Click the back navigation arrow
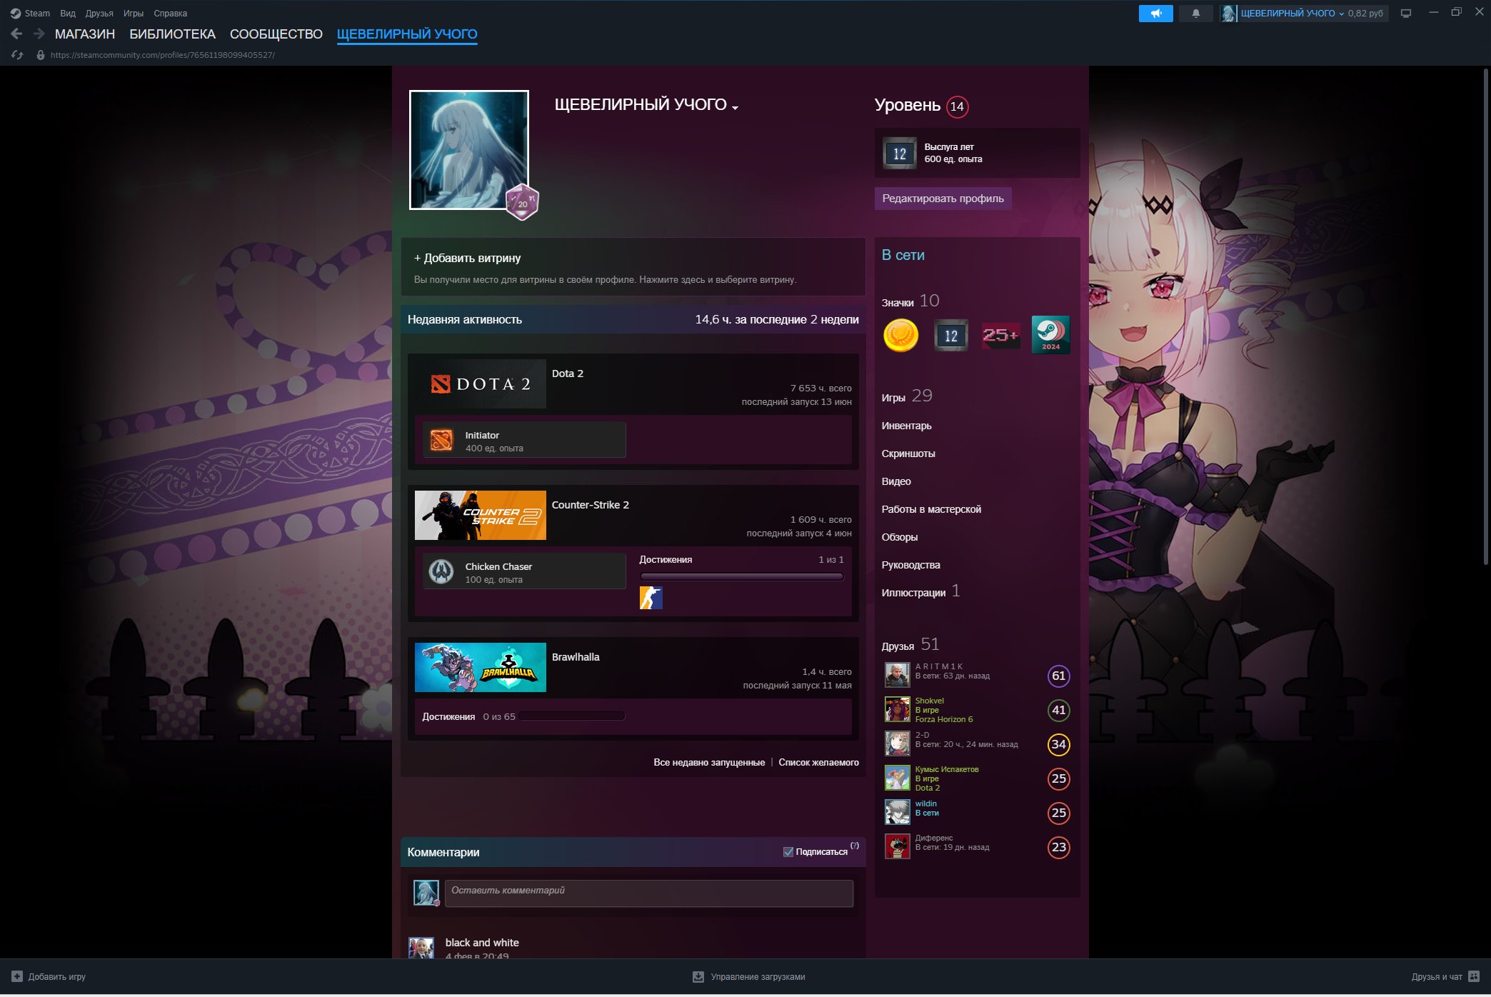1491x997 pixels. click(x=16, y=34)
